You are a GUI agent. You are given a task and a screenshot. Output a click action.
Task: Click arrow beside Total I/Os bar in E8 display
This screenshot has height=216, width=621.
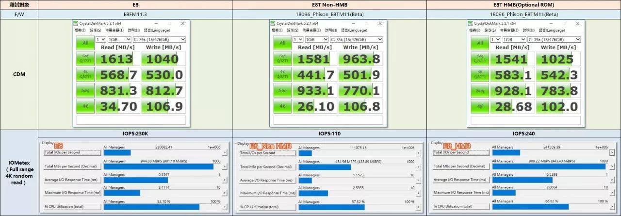[225, 152]
